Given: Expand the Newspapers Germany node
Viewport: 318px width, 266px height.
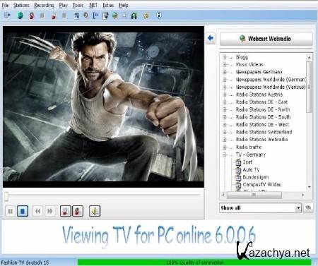Looking at the screenshot, I should tap(225, 72).
